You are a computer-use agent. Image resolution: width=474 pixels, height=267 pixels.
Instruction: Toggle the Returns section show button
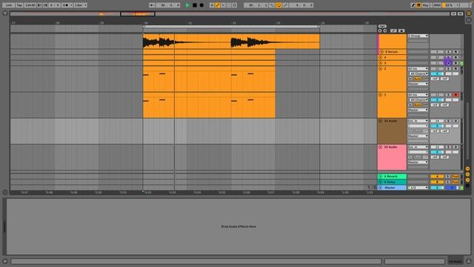[x=467, y=174]
